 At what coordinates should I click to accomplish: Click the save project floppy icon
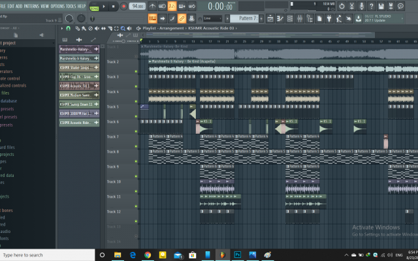pos(381,6)
